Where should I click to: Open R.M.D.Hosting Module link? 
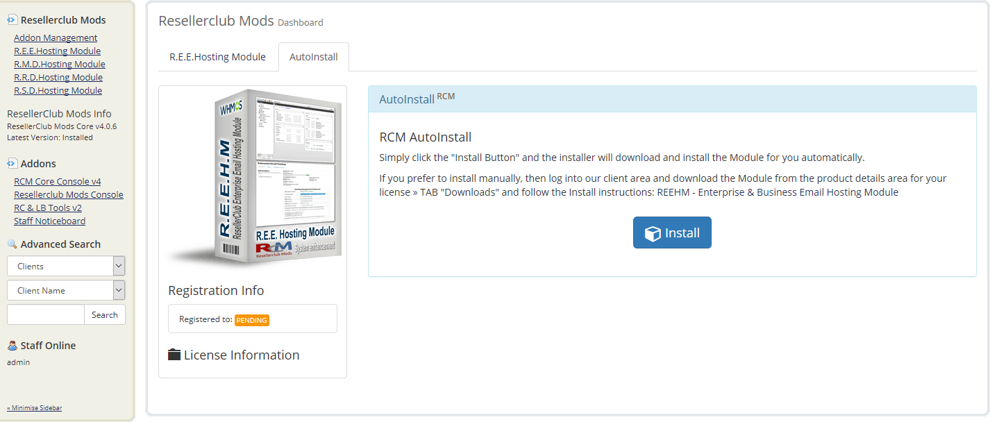point(60,64)
